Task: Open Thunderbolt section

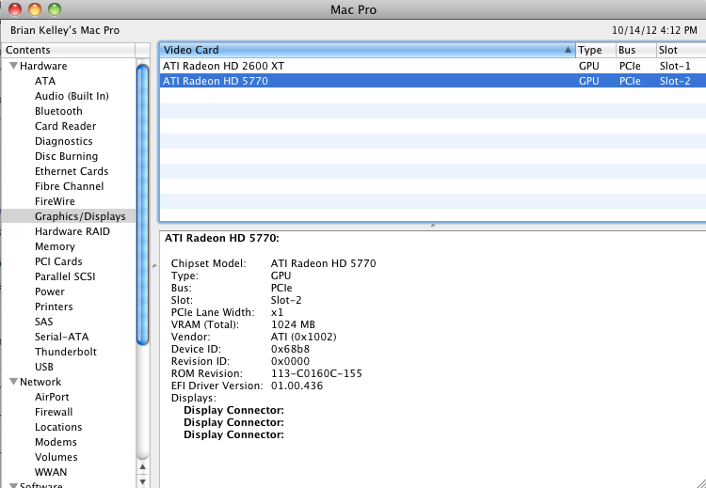Action: [x=66, y=352]
